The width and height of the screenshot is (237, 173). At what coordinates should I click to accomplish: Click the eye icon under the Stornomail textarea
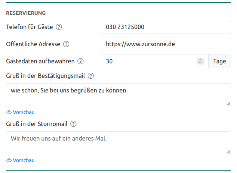point(9,160)
